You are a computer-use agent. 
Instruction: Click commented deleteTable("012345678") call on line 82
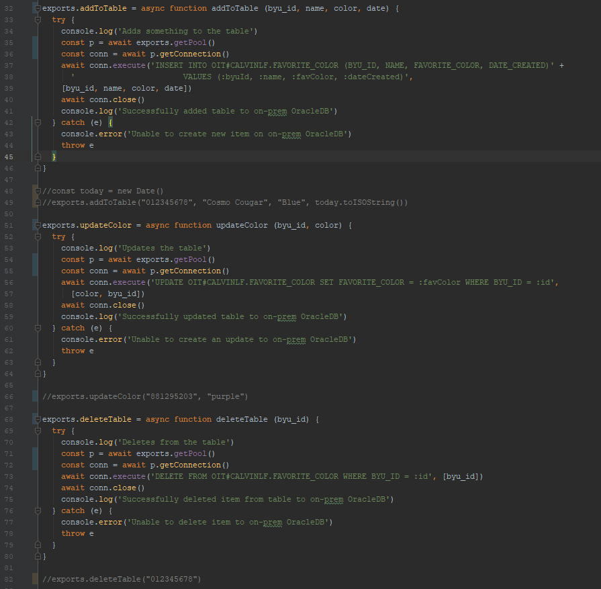point(122,579)
